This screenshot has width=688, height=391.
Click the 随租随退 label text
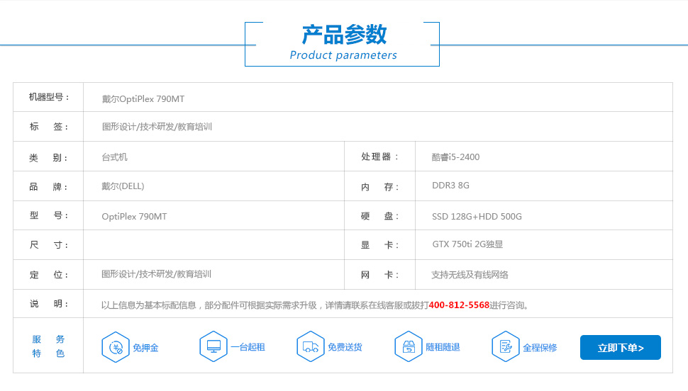pyautogui.click(x=443, y=347)
